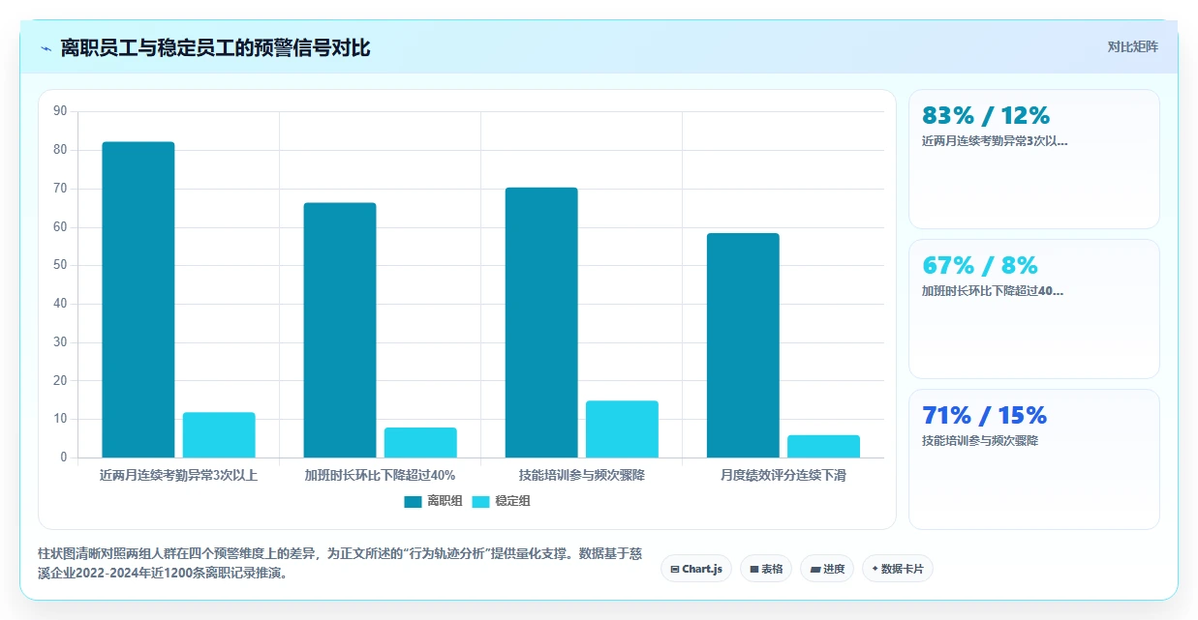1198x620 pixels.
Task: Click 稳定组 bar for 技能培训参与频次骤降
Action: click(x=622, y=429)
